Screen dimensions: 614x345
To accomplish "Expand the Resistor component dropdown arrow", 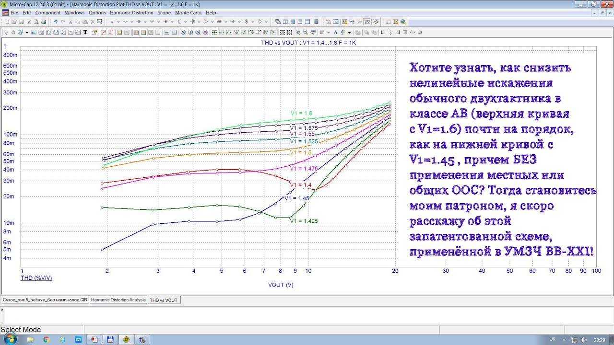I will coord(131,22).
